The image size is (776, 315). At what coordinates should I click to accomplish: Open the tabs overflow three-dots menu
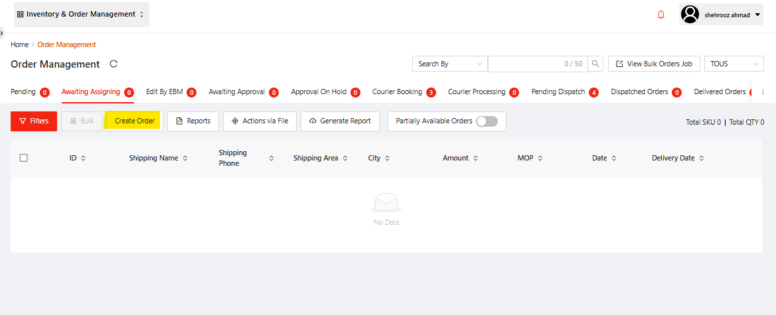(x=763, y=92)
